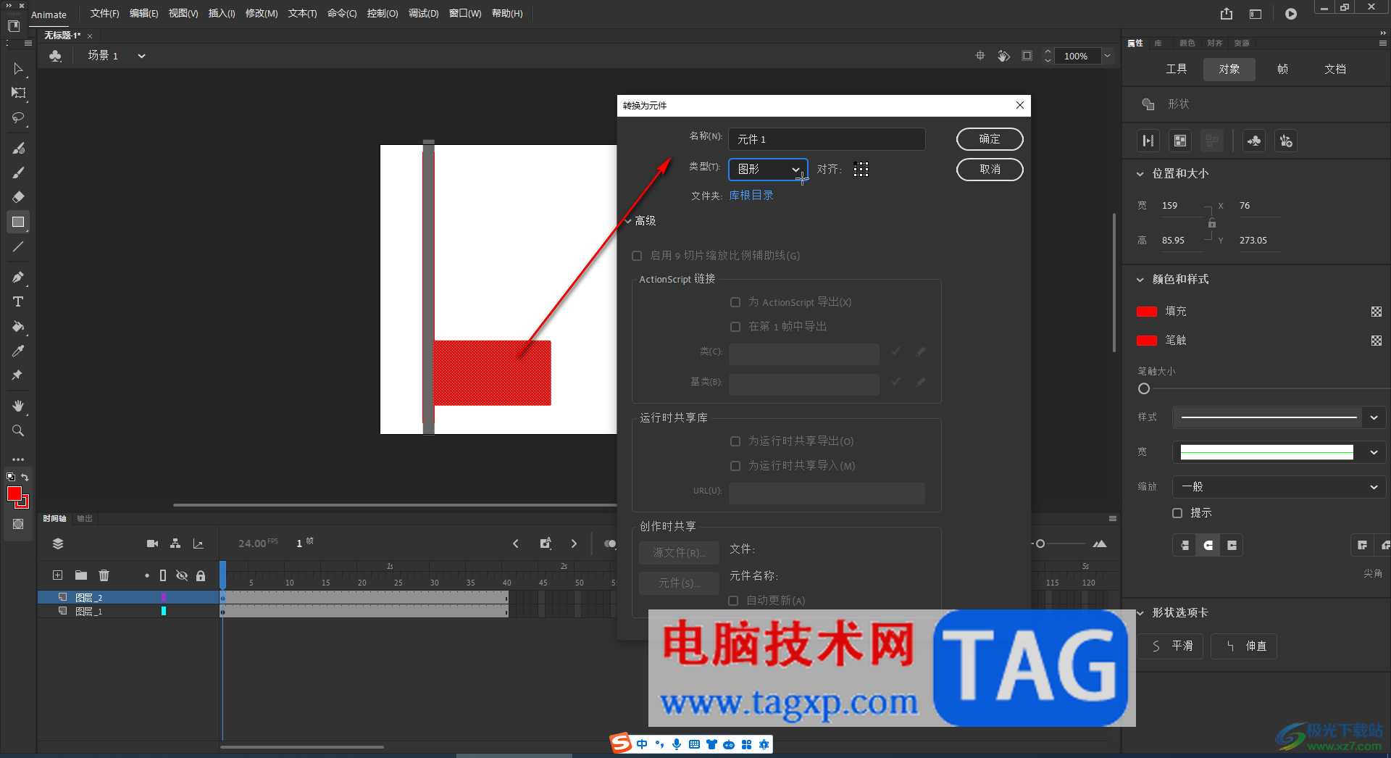Collapse the 高级 advanced section
1391x758 pixels.
click(628, 221)
